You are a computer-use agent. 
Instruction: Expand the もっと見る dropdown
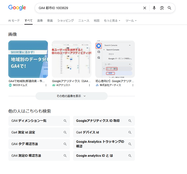pos(112,21)
